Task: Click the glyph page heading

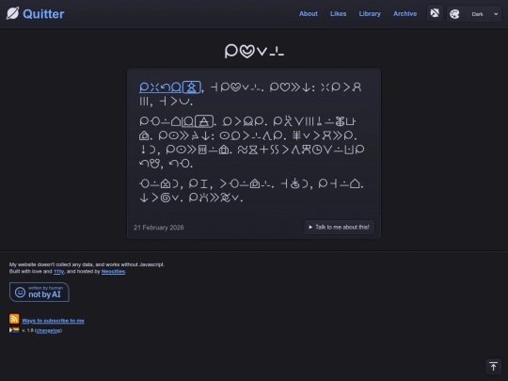Action: pyautogui.click(x=254, y=51)
